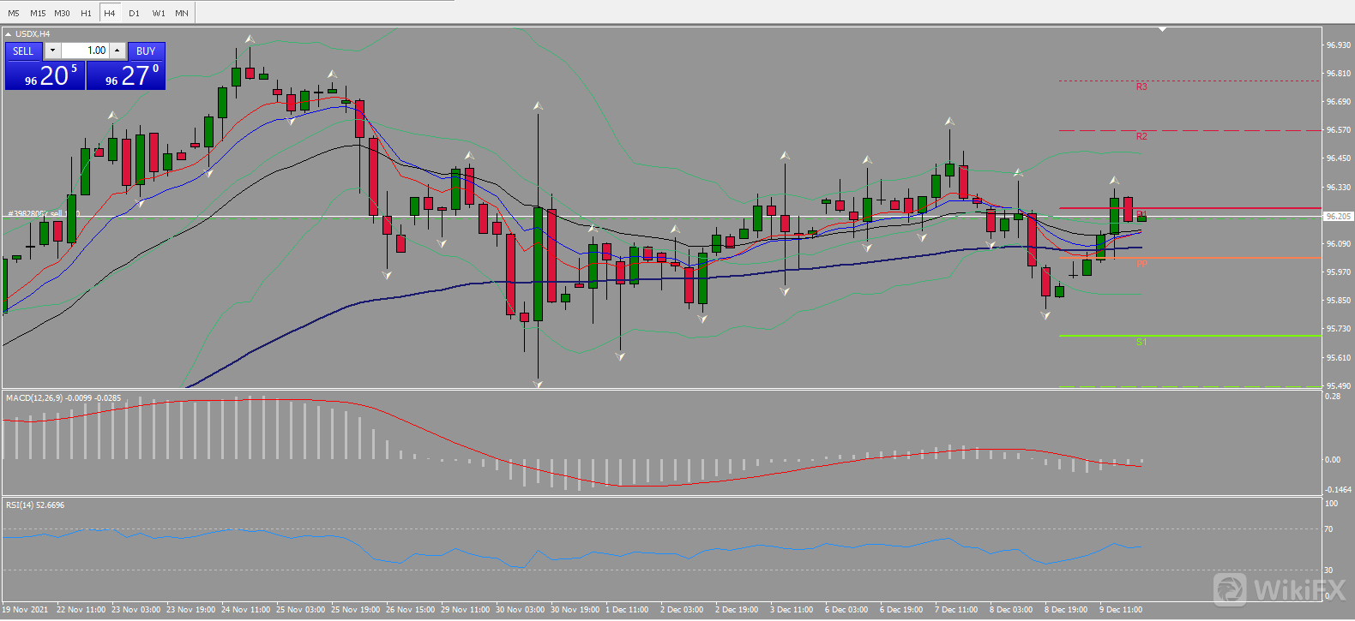This screenshot has height=621, width=1355.
Task: Select the H1 timeframe
Action: [86, 13]
